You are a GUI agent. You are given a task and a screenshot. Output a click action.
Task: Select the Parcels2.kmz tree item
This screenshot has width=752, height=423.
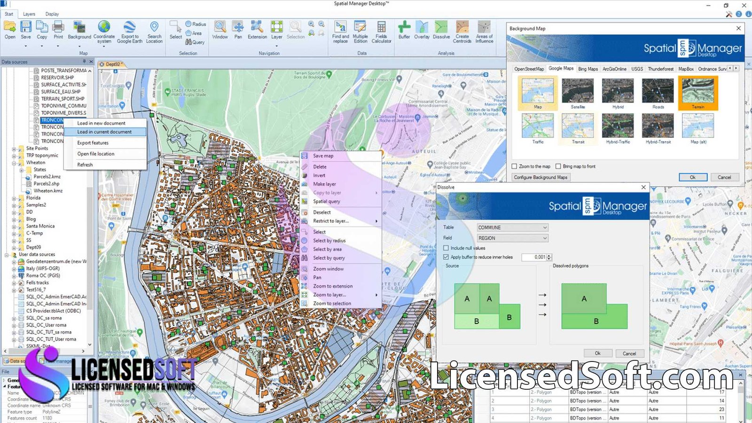click(x=47, y=177)
